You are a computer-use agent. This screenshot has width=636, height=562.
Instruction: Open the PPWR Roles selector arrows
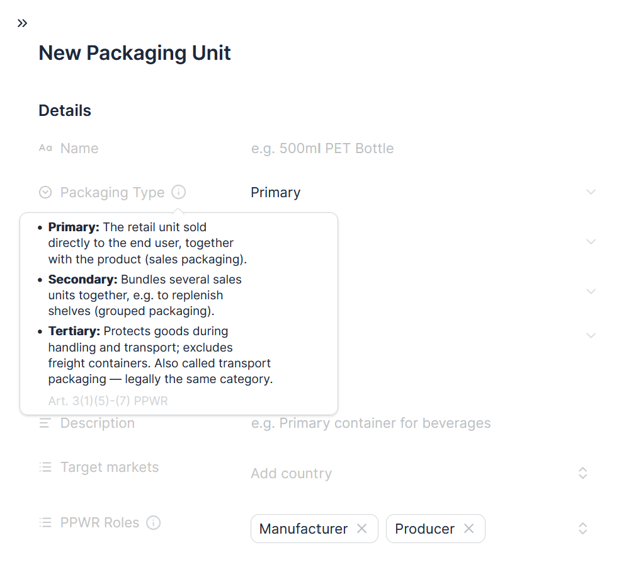pyautogui.click(x=583, y=528)
